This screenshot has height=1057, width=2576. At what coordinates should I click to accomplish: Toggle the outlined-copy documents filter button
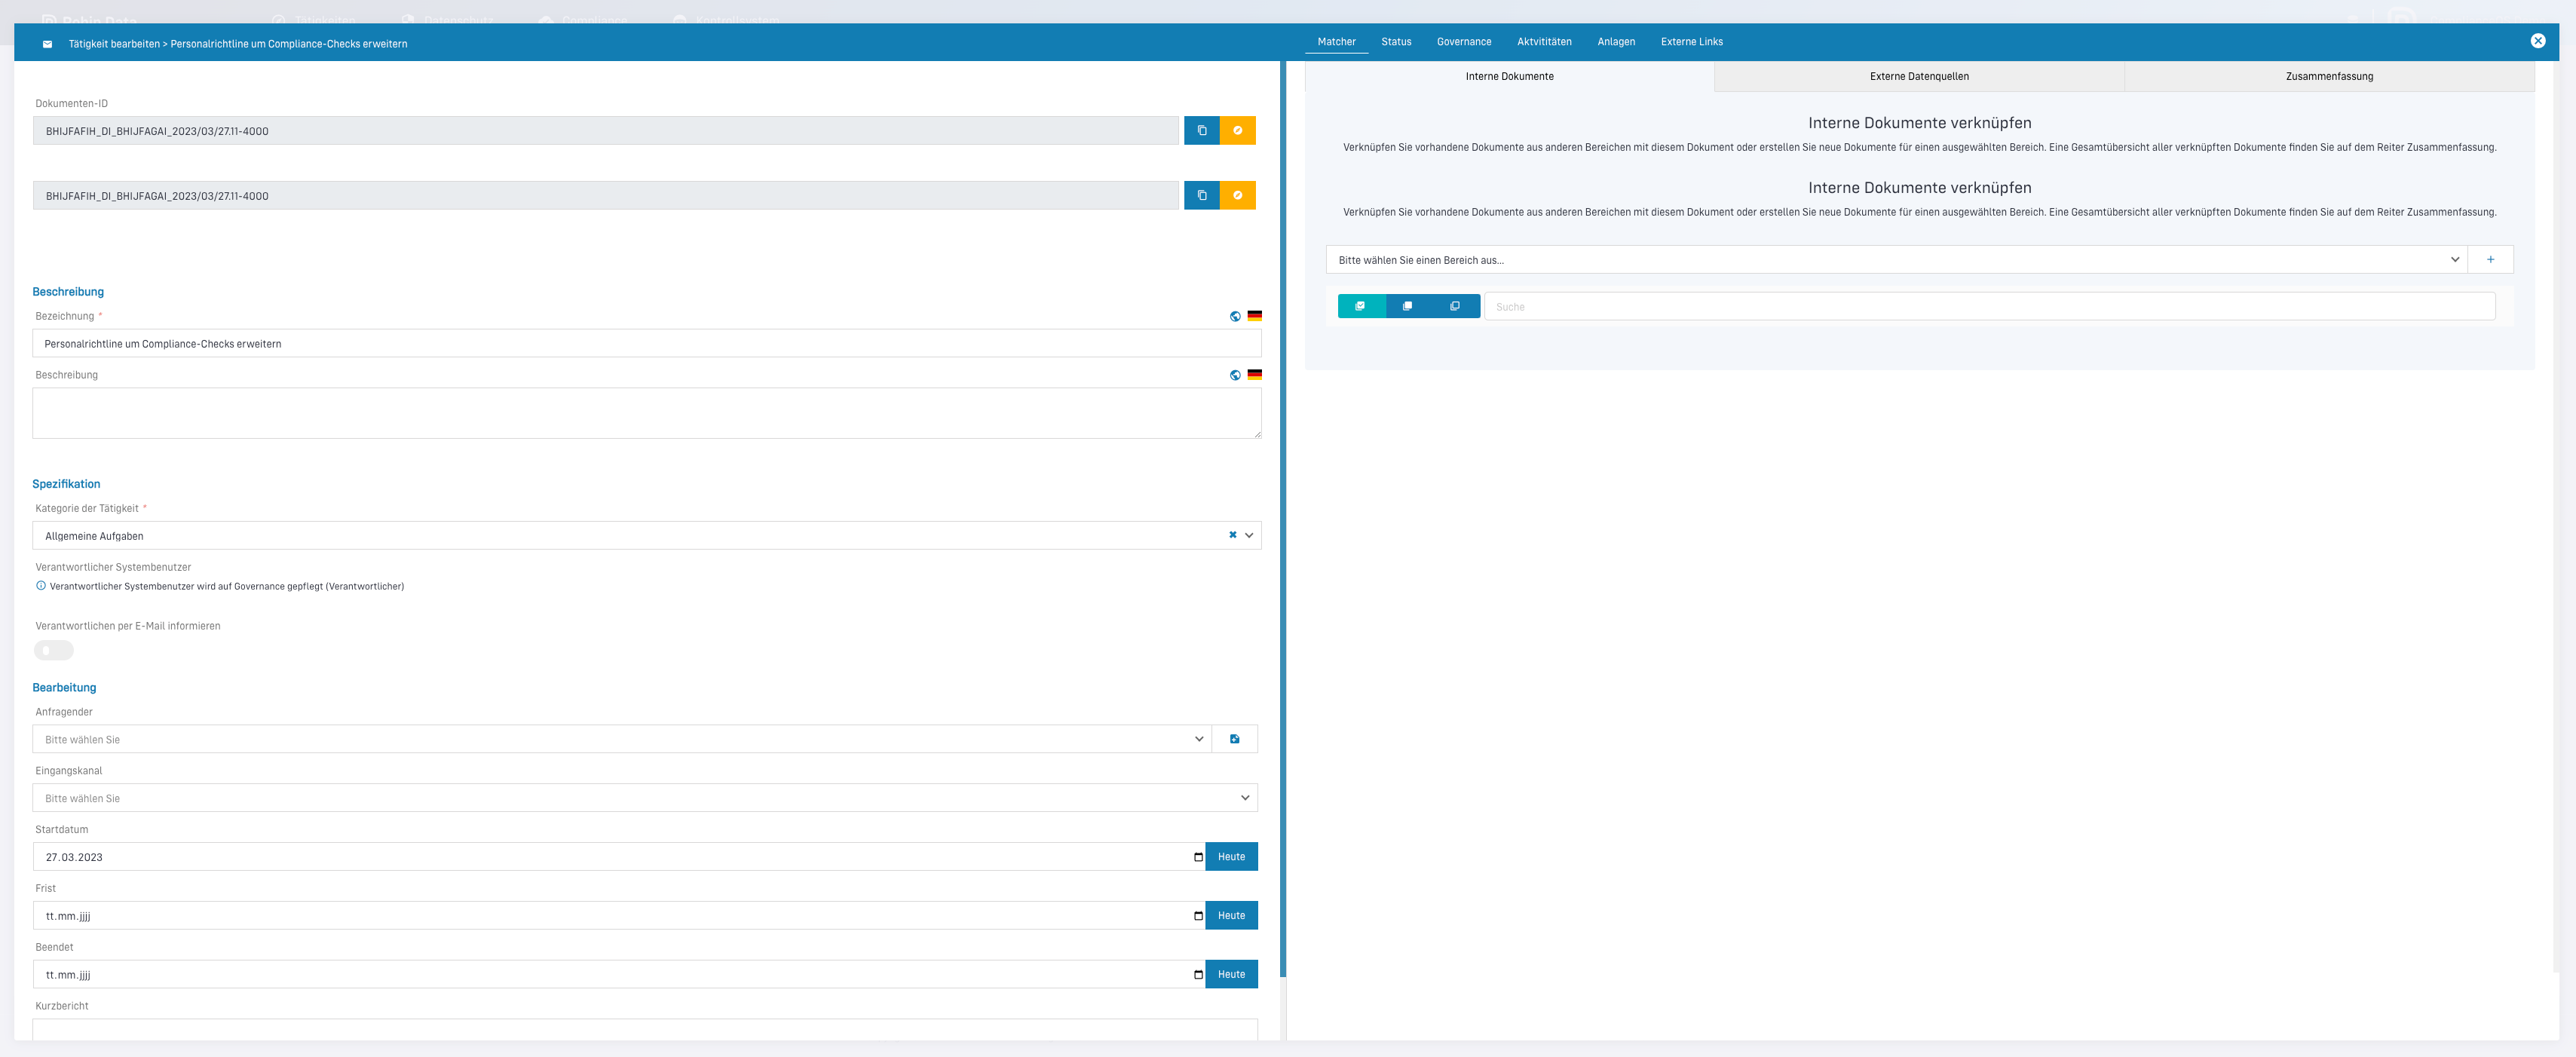click(1455, 306)
